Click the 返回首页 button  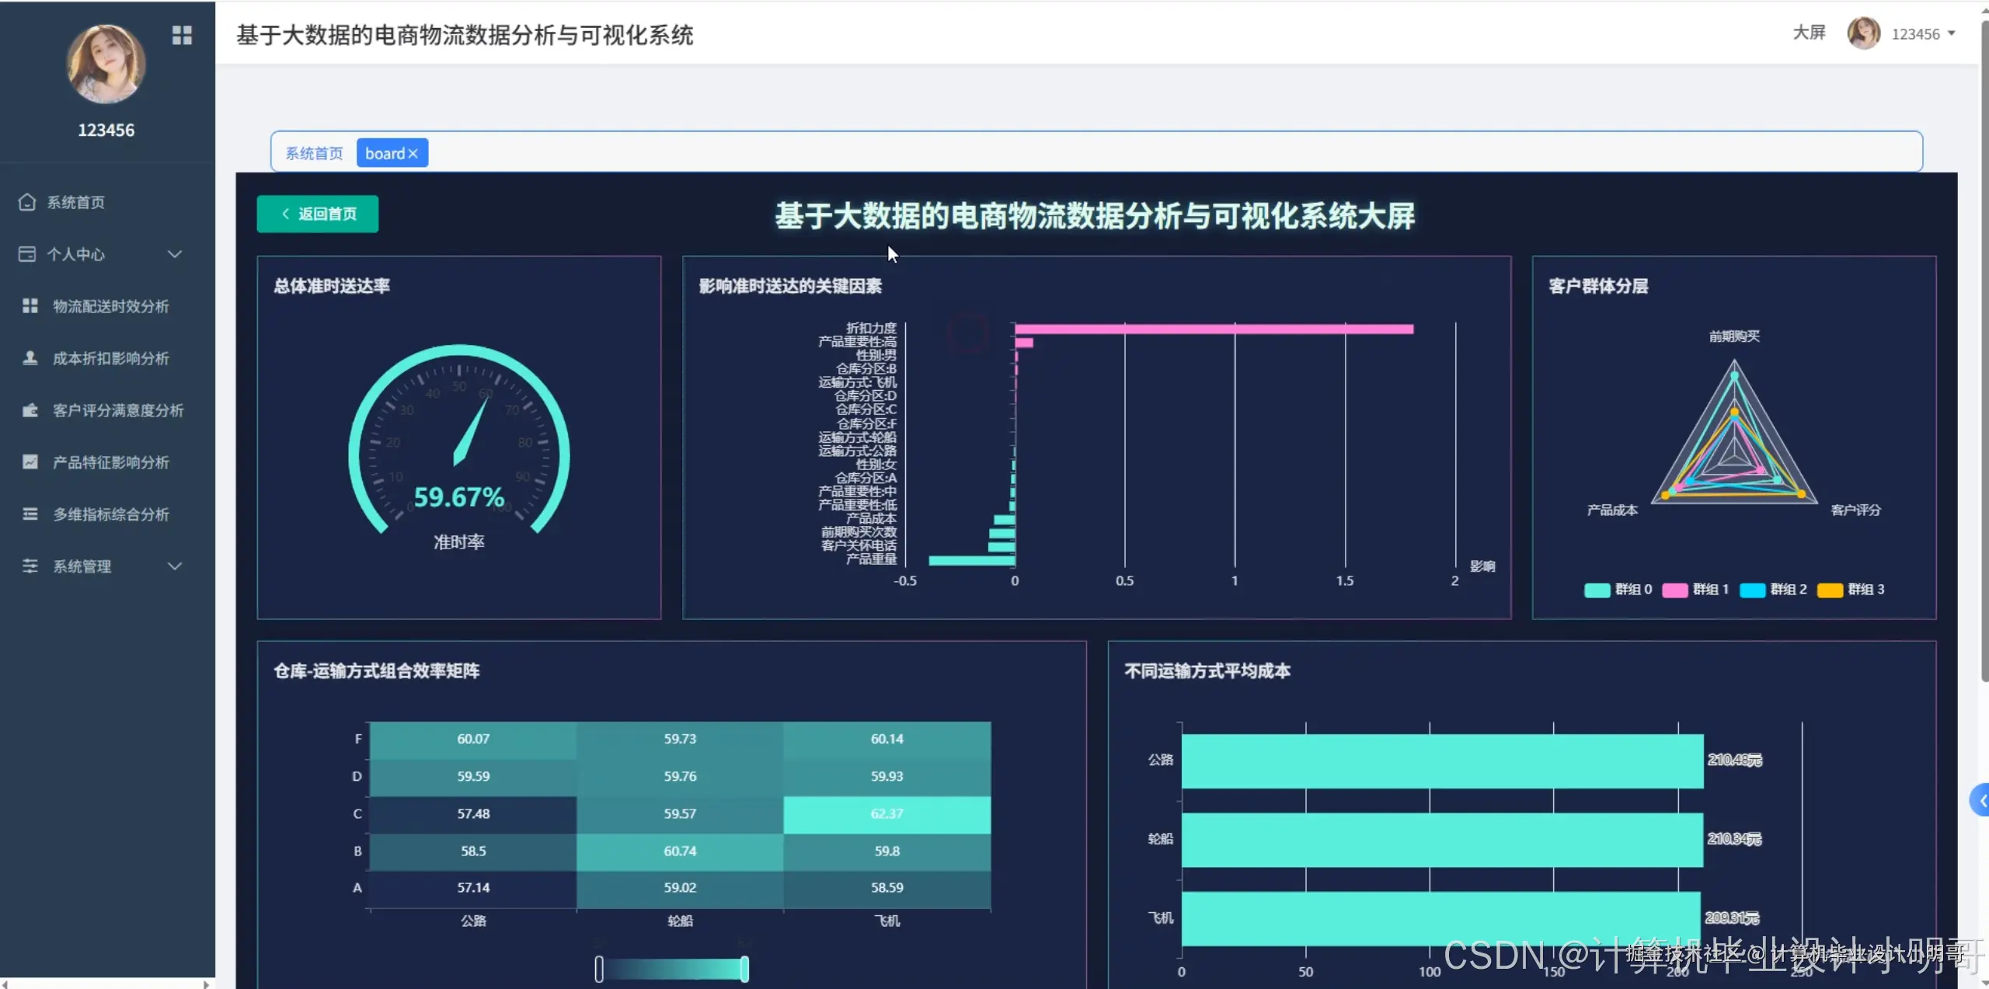pyautogui.click(x=318, y=214)
